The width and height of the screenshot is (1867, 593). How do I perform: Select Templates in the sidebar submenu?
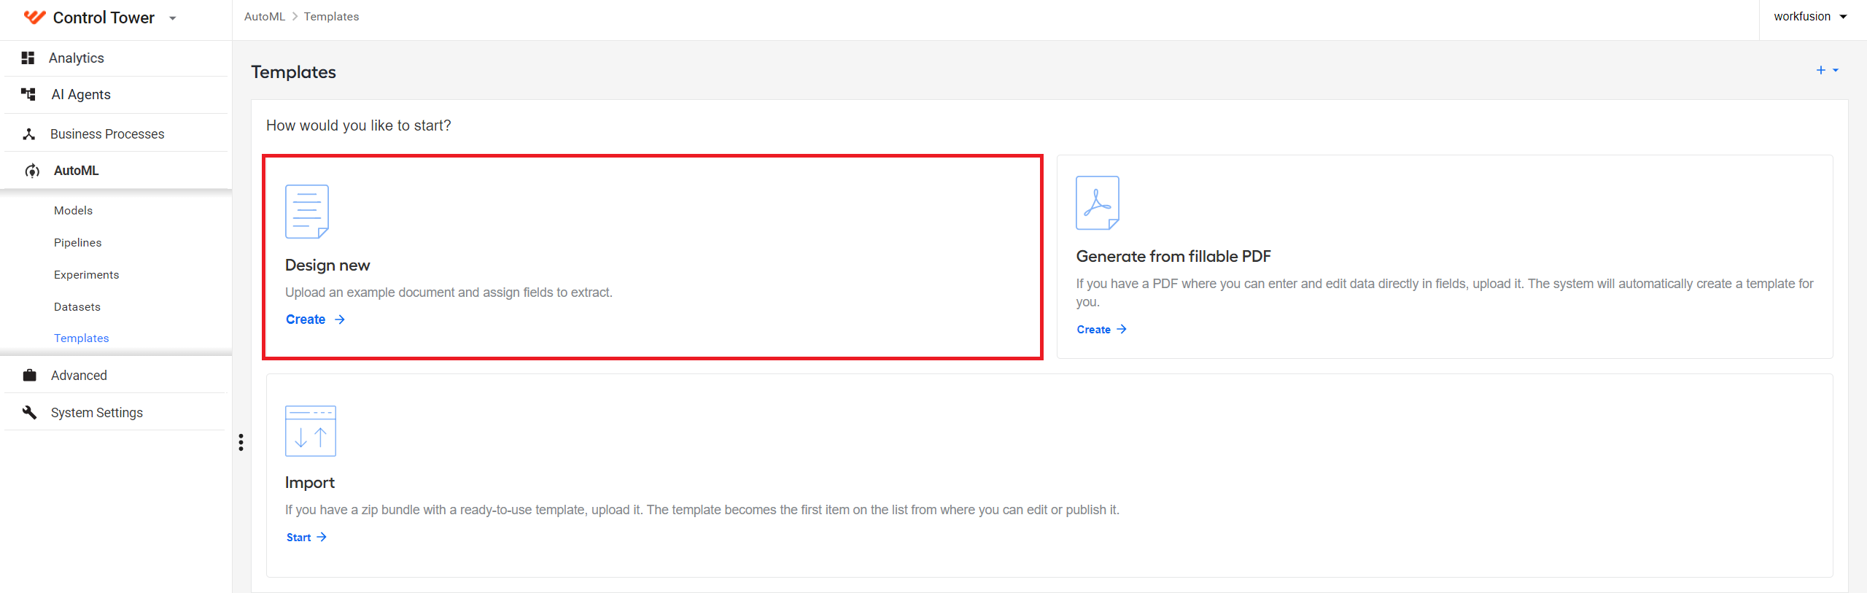click(x=81, y=338)
